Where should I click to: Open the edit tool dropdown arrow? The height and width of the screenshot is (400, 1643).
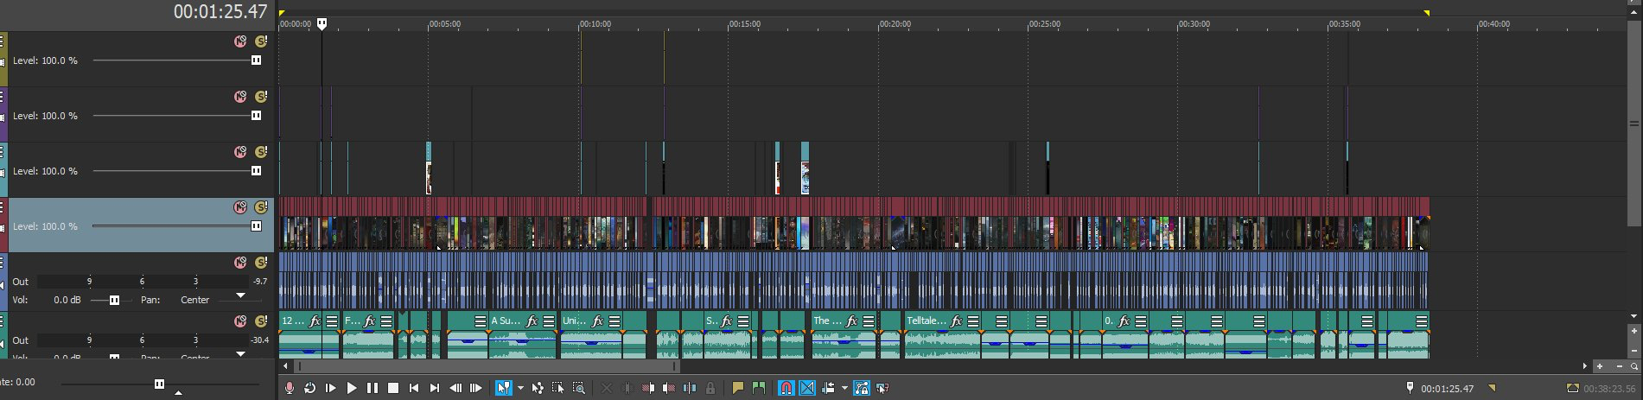click(x=519, y=389)
